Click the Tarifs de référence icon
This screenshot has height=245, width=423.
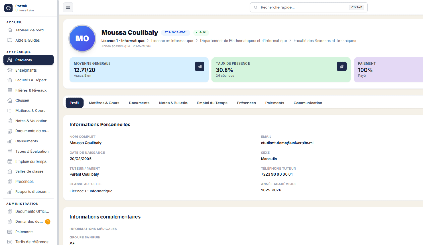pos(10,242)
